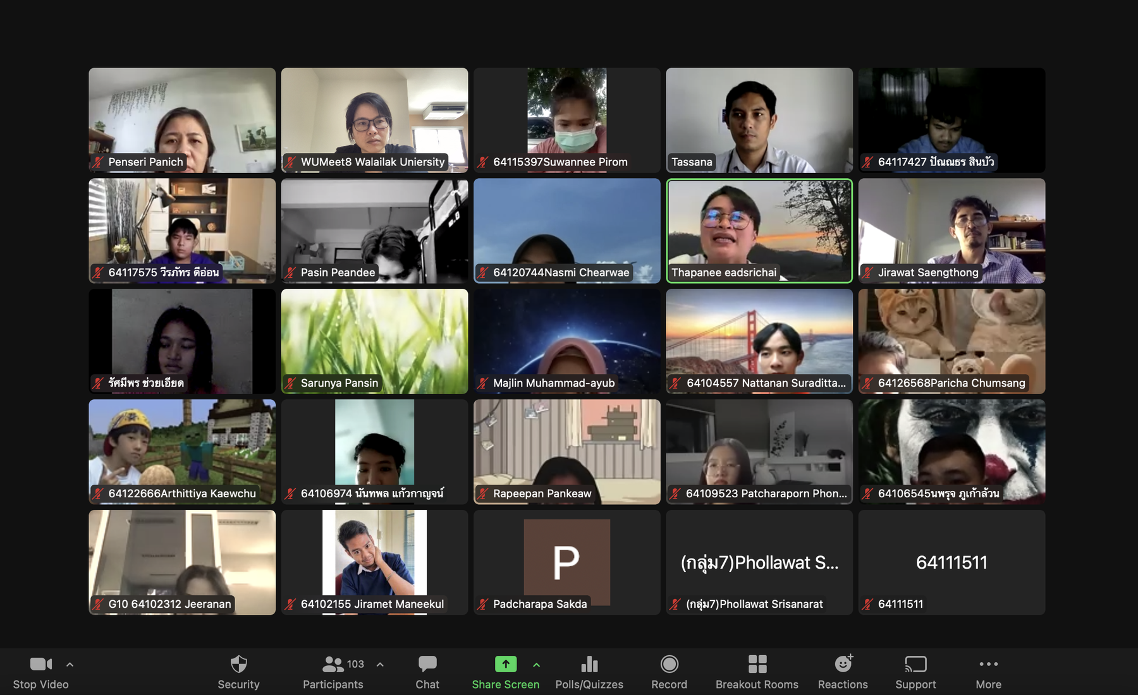Select the Thapanee eadsrichai video tile
Screen dimensions: 1138x695
point(759,231)
